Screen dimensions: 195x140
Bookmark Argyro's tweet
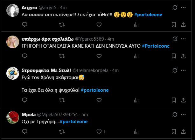coord(173,24)
